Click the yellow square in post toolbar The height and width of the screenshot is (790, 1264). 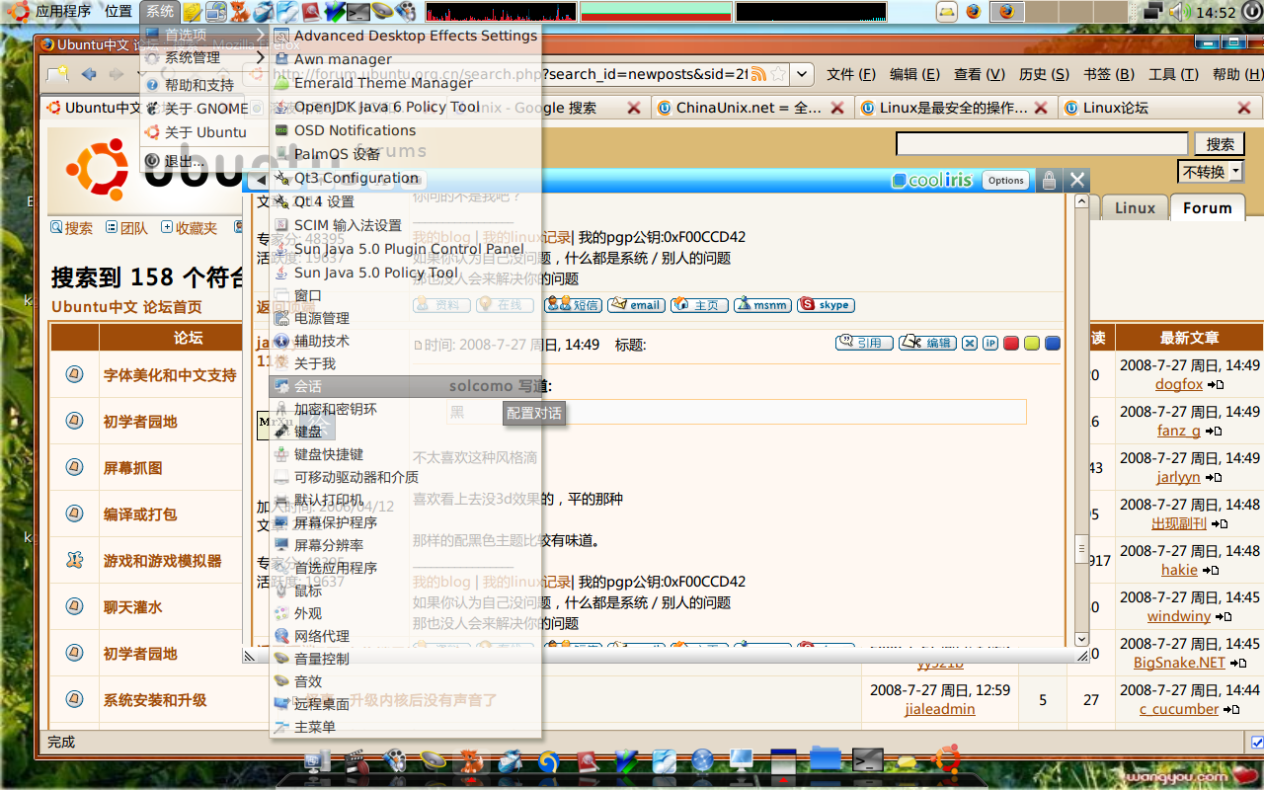click(x=1032, y=343)
